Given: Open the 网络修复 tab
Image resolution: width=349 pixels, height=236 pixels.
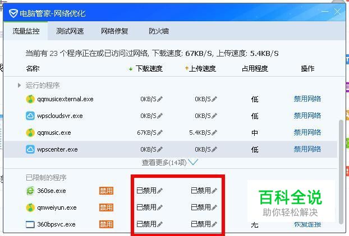Looking at the screenshot, I should 114,31.
